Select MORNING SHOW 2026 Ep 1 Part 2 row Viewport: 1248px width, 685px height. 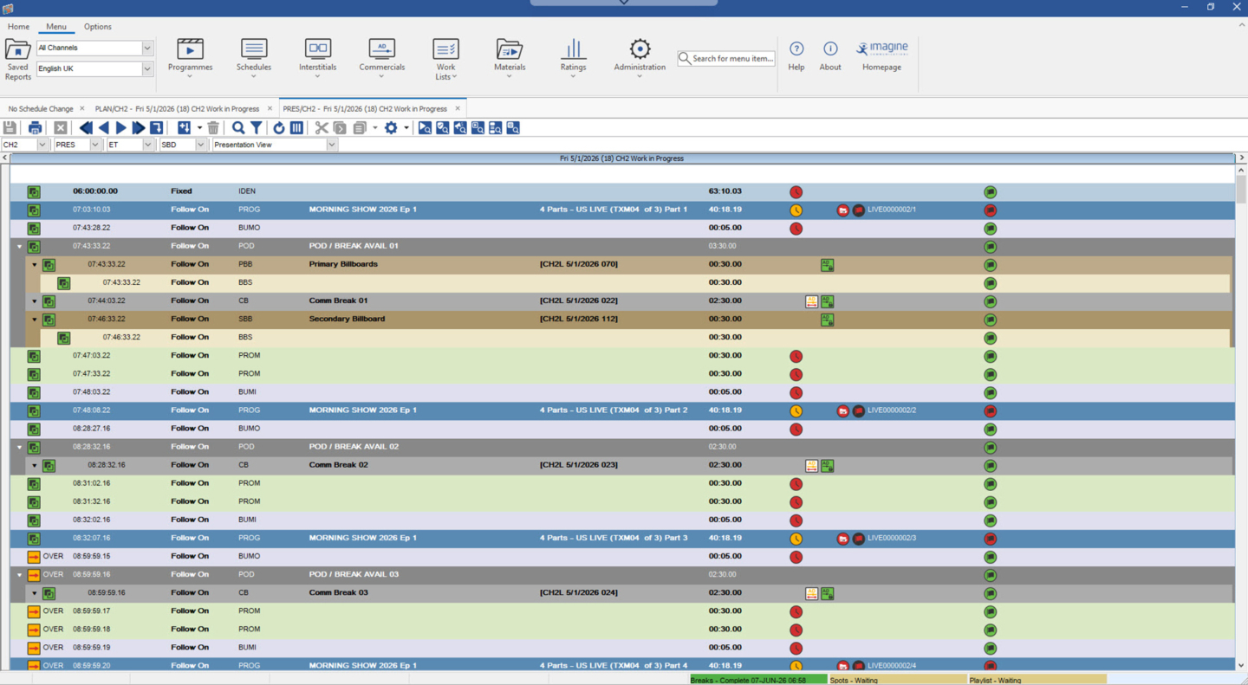click(x=622, y=410)
